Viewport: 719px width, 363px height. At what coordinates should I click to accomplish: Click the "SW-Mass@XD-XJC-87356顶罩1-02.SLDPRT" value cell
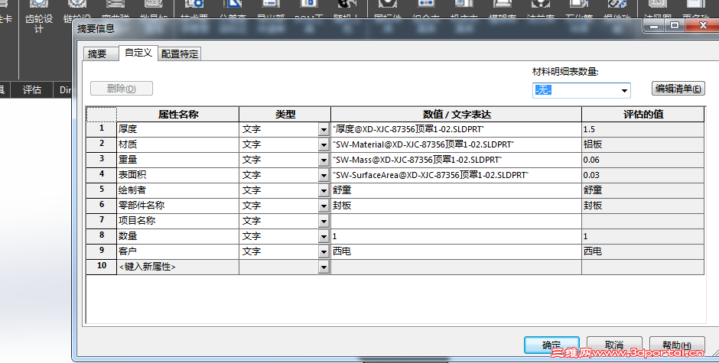(x=456, y=160)
